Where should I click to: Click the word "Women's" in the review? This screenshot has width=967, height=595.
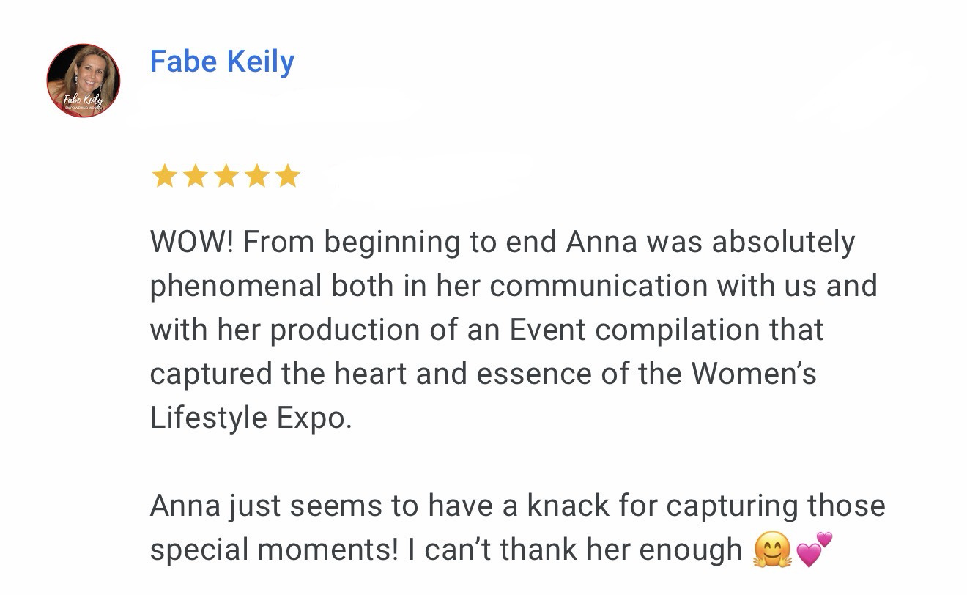tap(754, 374)
